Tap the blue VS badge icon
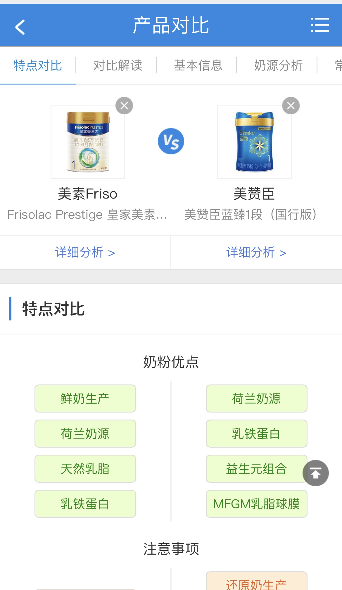 (x=171, y=141)
